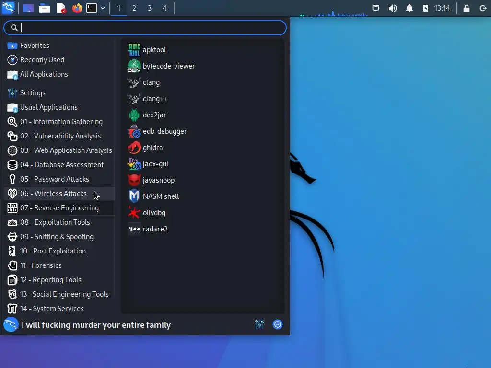Click the log out icon in the panel
491x368 pixels.
point(483,8)
